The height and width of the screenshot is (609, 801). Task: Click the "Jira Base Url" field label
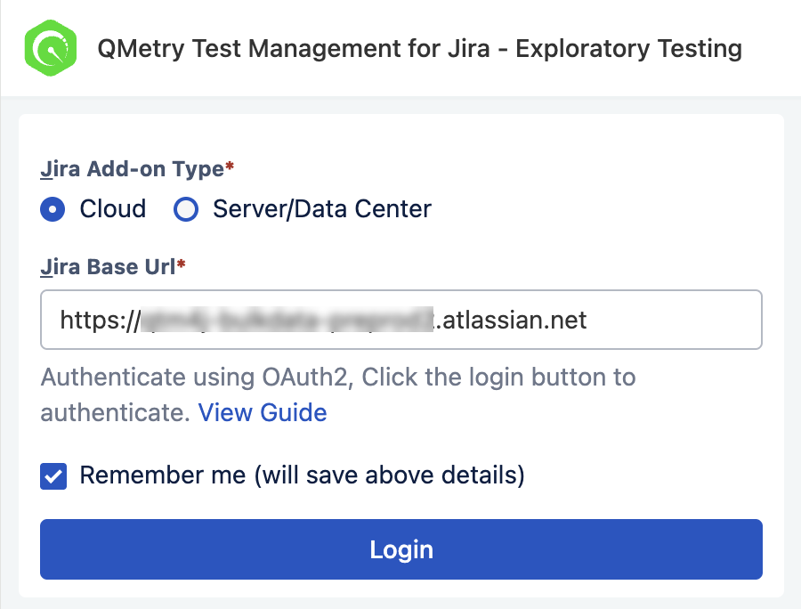click(x=108, y=267)
